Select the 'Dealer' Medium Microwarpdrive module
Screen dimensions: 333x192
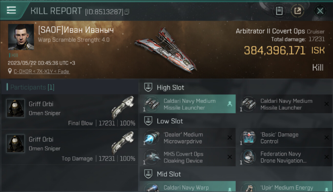188,138
